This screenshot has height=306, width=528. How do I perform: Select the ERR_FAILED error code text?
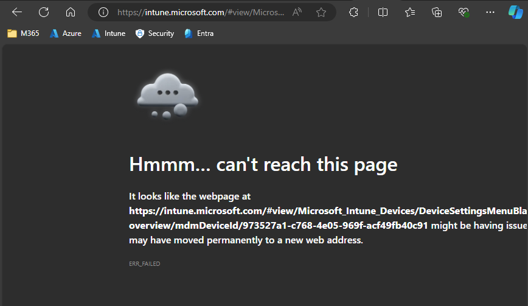pyautogui.click(x=144, y=263)
